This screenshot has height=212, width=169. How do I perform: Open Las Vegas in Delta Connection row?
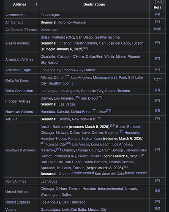49,91
